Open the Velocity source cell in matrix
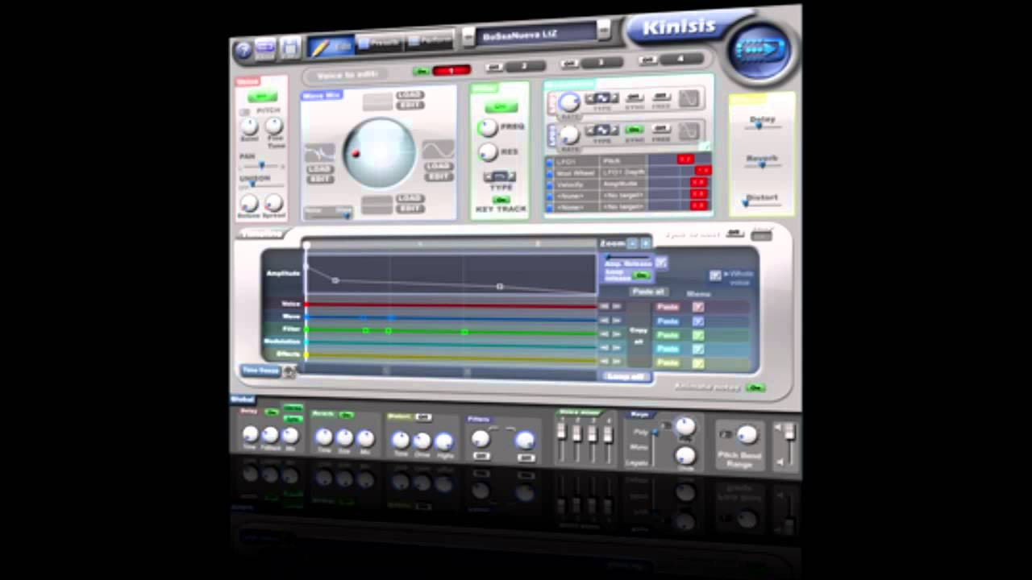The width and height of the screenshot is (1032, 580). 577,184
